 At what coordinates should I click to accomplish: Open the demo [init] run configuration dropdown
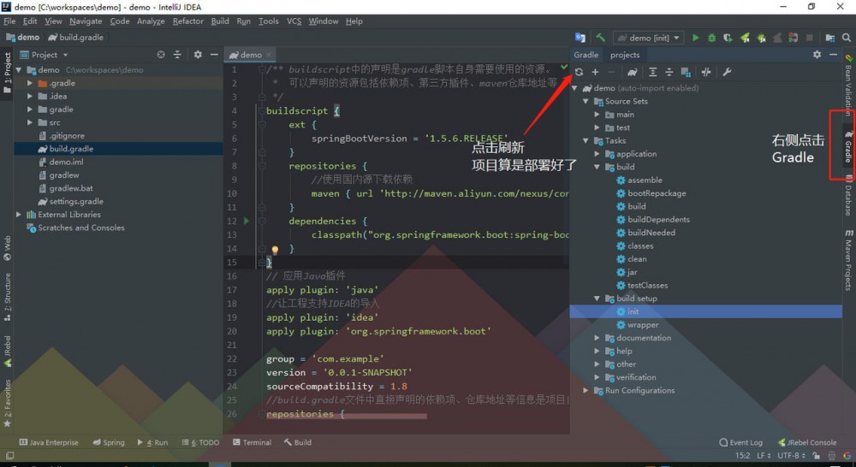click(649, 38)
